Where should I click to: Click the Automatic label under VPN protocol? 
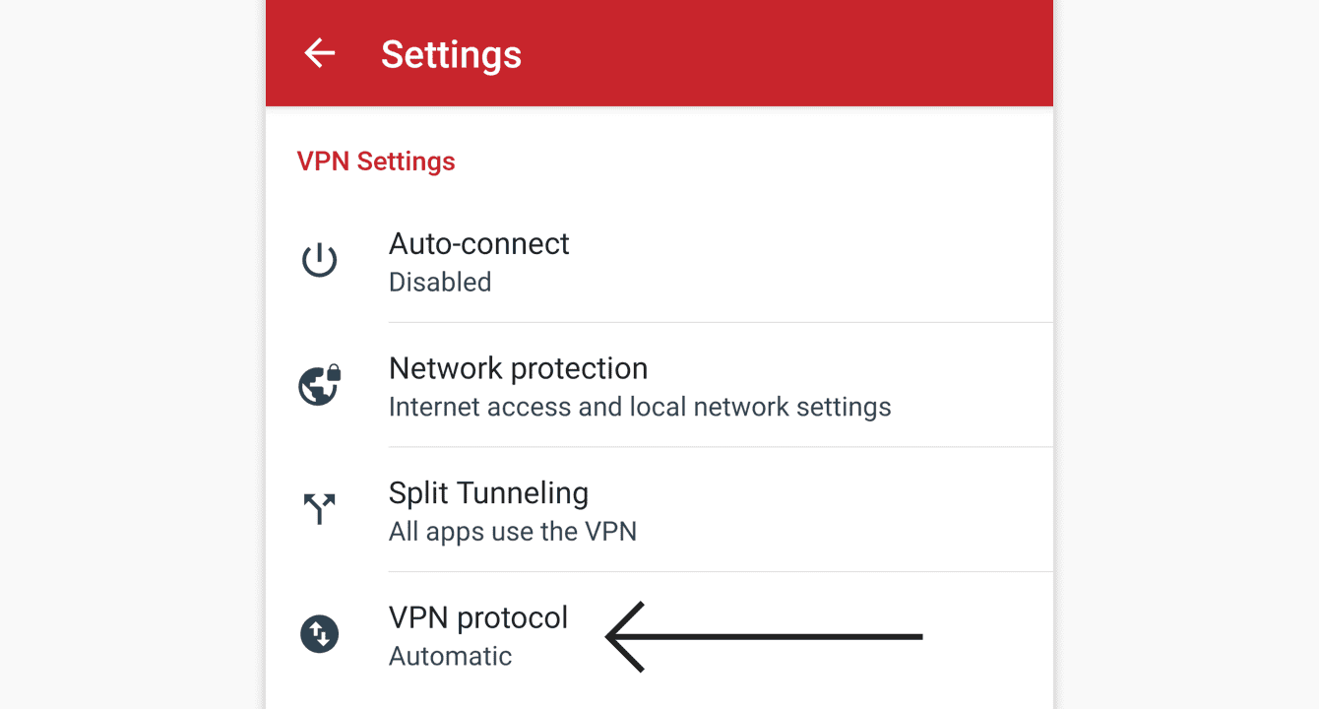(450, 656)
